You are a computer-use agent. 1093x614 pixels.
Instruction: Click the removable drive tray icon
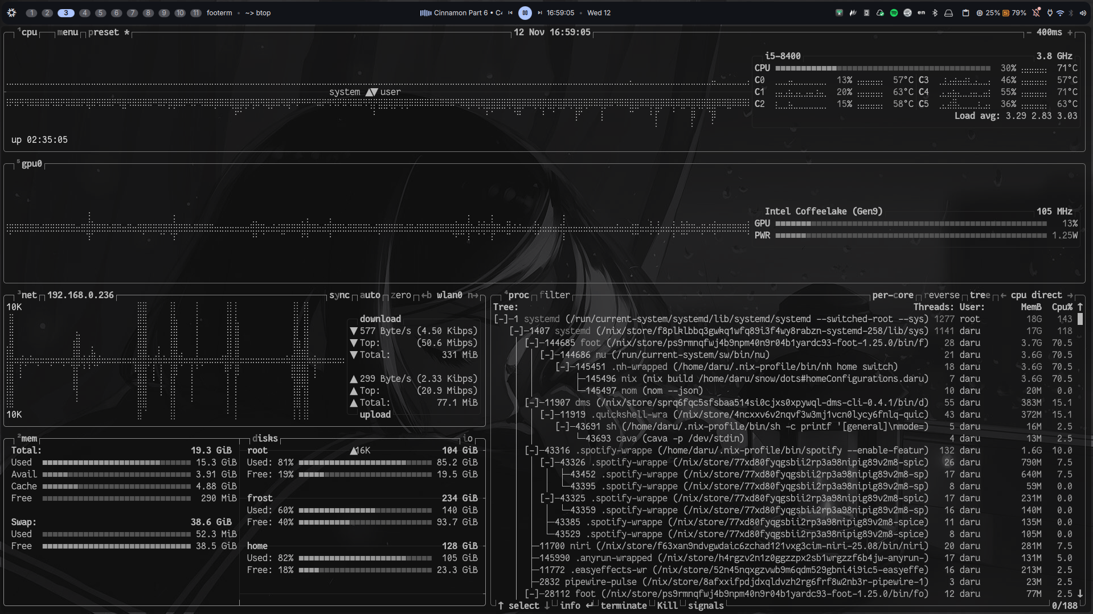[x=948, y=13]
